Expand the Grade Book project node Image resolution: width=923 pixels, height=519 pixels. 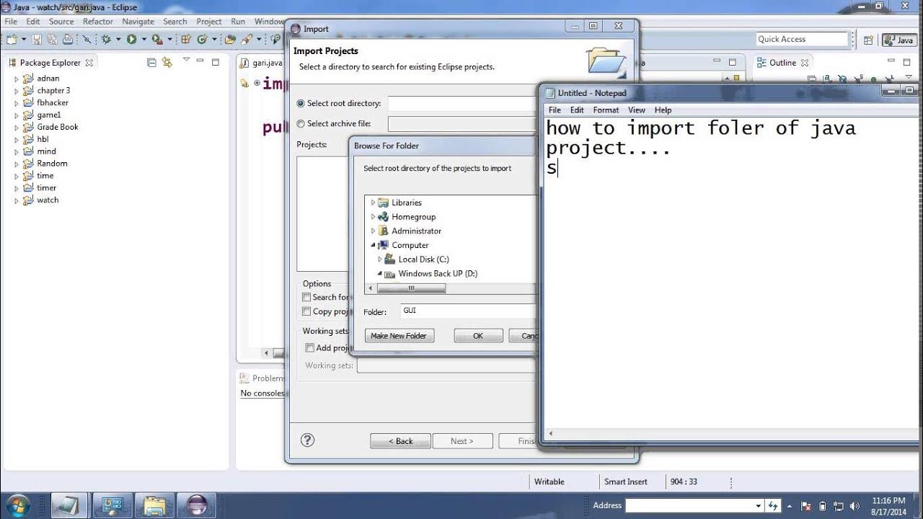[17, 128]
